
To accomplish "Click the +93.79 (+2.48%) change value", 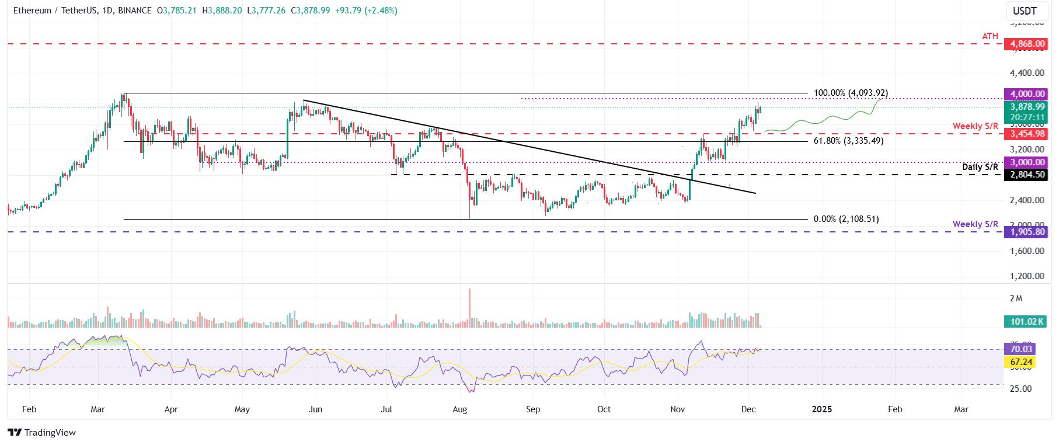I will click(x=366, y=11).
